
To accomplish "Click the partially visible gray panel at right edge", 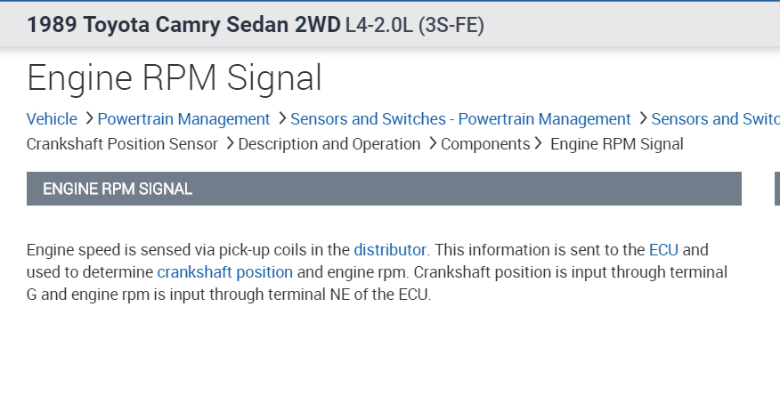I will coord(776,189).
